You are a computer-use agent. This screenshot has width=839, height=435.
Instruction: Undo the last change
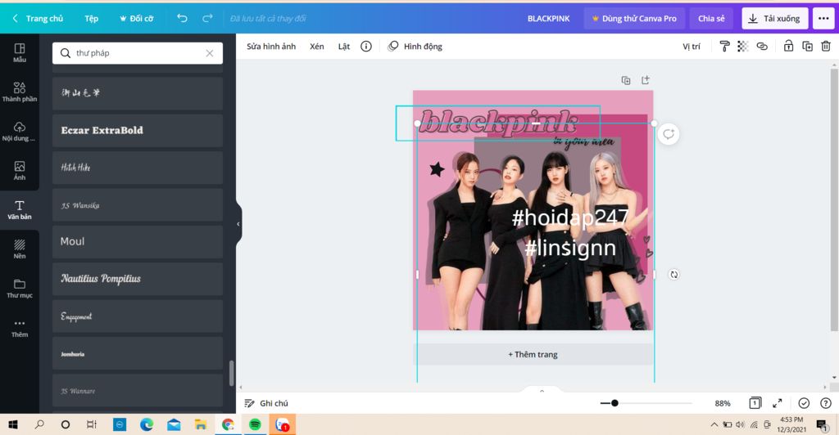click(x=182, y=18)
